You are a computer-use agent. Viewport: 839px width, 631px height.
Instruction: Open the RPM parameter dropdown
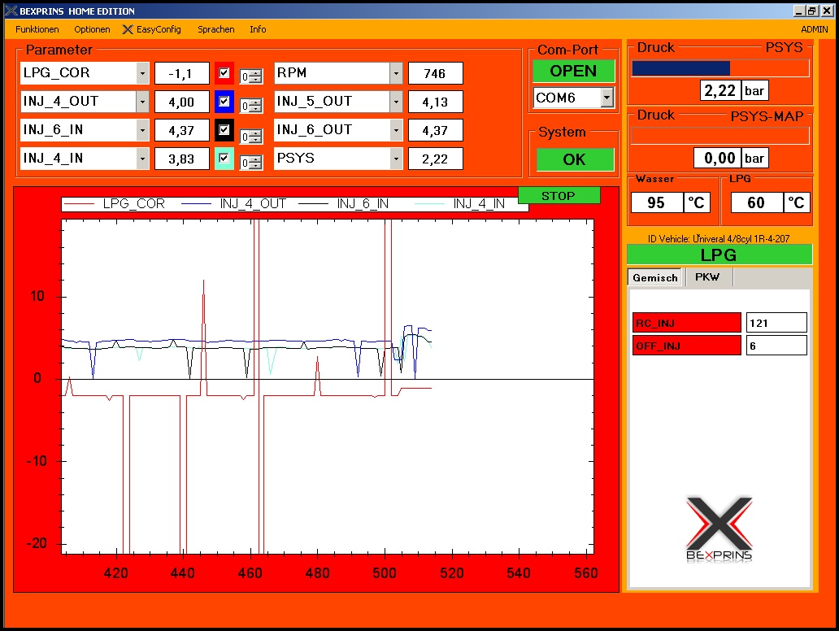396,73
